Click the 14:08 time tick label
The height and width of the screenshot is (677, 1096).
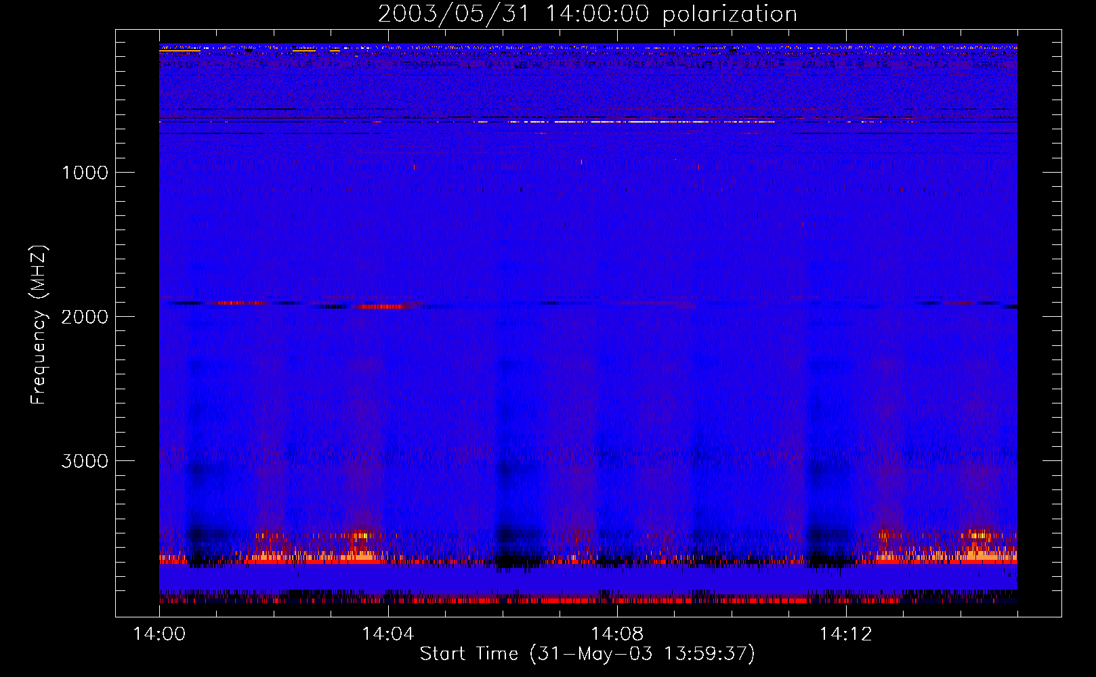pos(616,634)
